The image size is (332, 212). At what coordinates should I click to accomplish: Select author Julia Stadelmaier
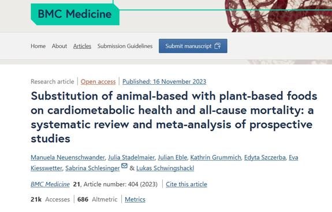[131, 157]
